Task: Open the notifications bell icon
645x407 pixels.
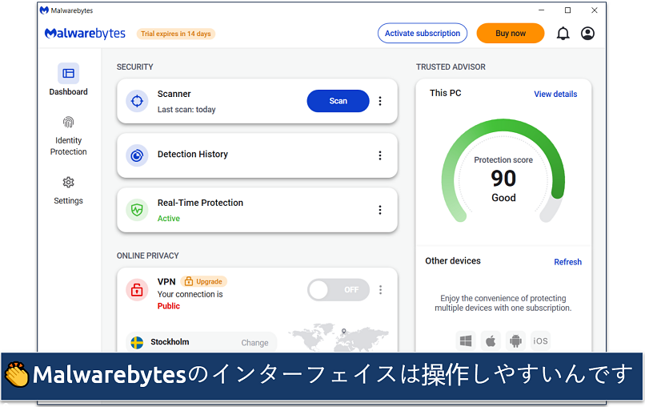Action: (563, 34)
